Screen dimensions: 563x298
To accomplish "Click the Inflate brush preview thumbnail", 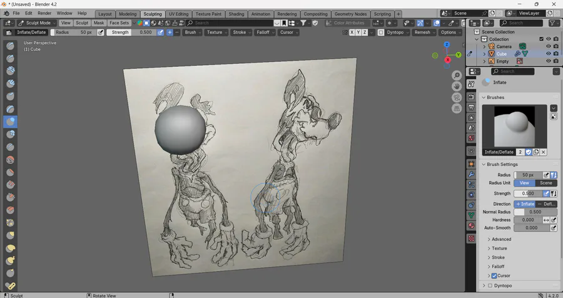I will pyautogui.click(x=514, y=126).
